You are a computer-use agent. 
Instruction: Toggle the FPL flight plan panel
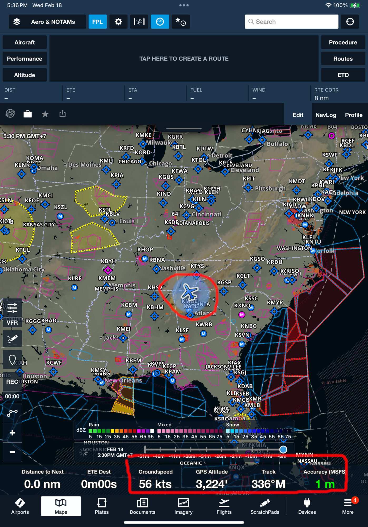pyautogui.click(x=97, y=22)
